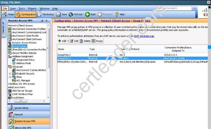This screenshot has width=211, height=129.
Task: Select Clientless SSL VPN Access
Action: 22,84
